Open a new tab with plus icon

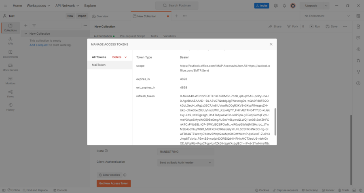click(176, 16)
